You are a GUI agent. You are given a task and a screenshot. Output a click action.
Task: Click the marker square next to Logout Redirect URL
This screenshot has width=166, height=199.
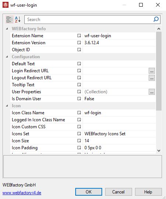(x=79, y=78)
